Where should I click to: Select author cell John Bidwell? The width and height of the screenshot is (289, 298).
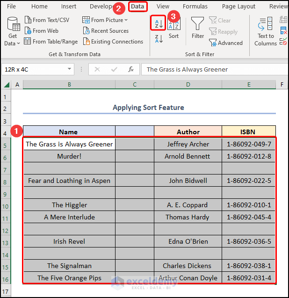click(188, 181)
